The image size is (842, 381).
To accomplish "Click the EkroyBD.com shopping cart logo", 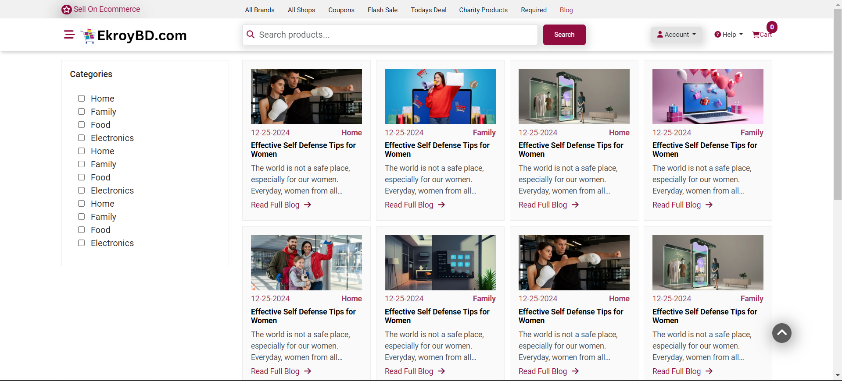I will point(88,35).
